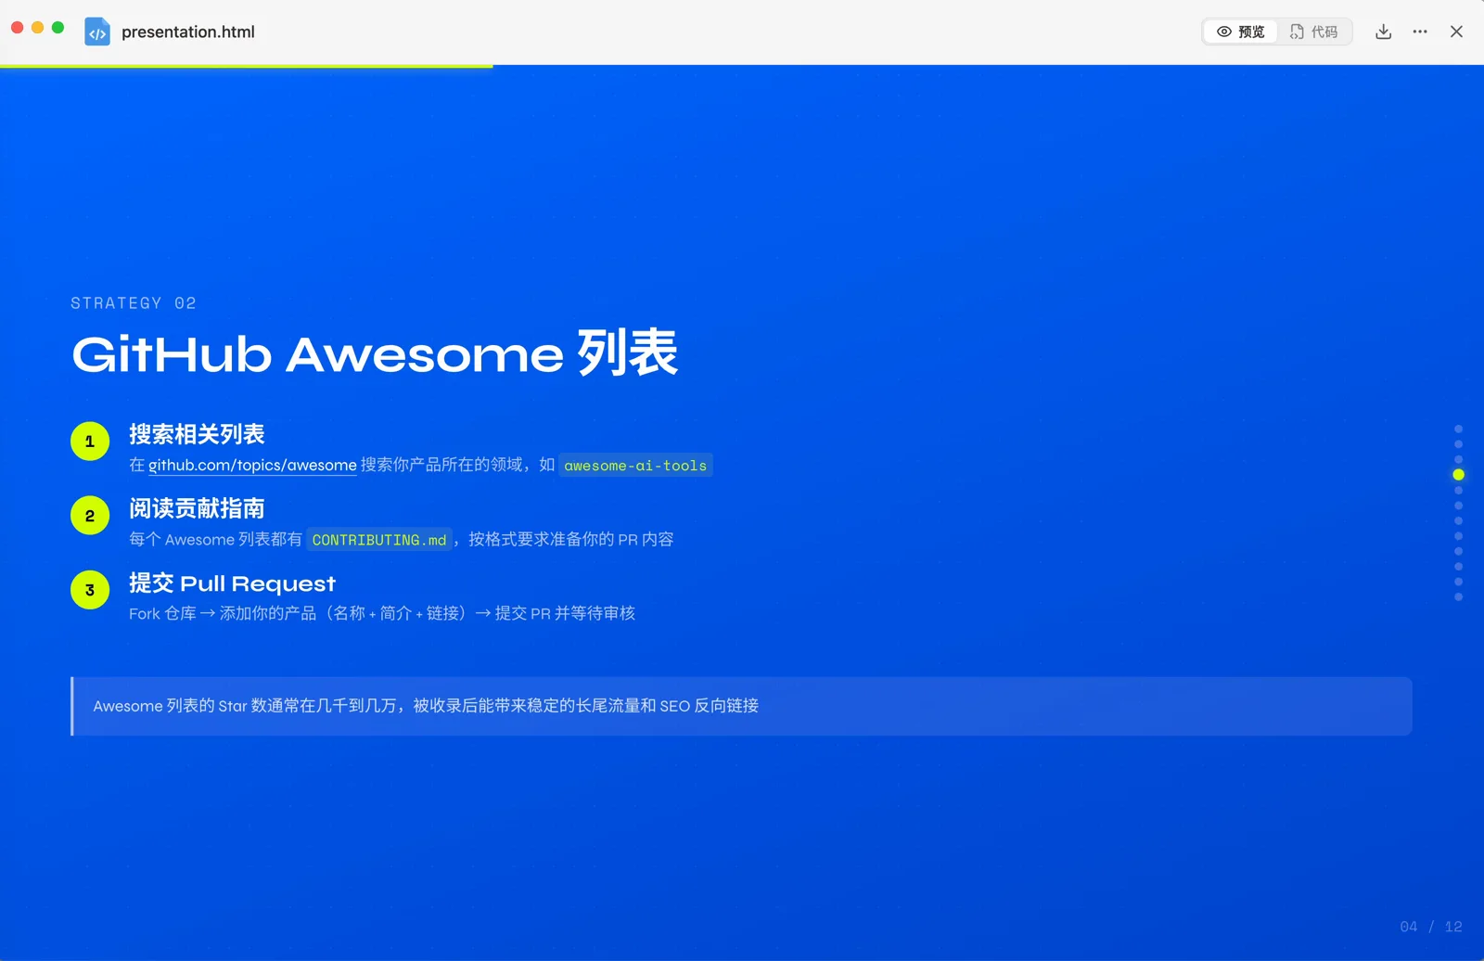This screenshot has height=961, width=1484.
Task: Open the more options ellipsis menu
Action: click(x=1420, y=32)
